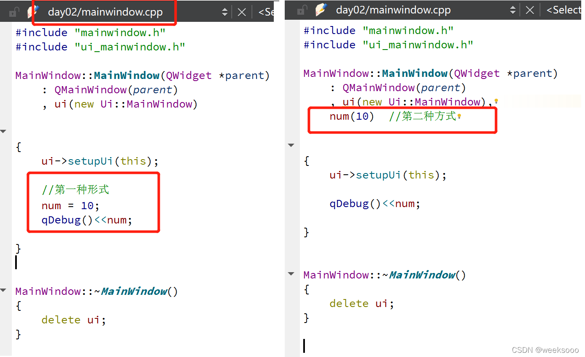Viewport: 585px width, 357px height.
Task: Click the up/down document switcher arrows in the right editor
Action: (513, 10)
